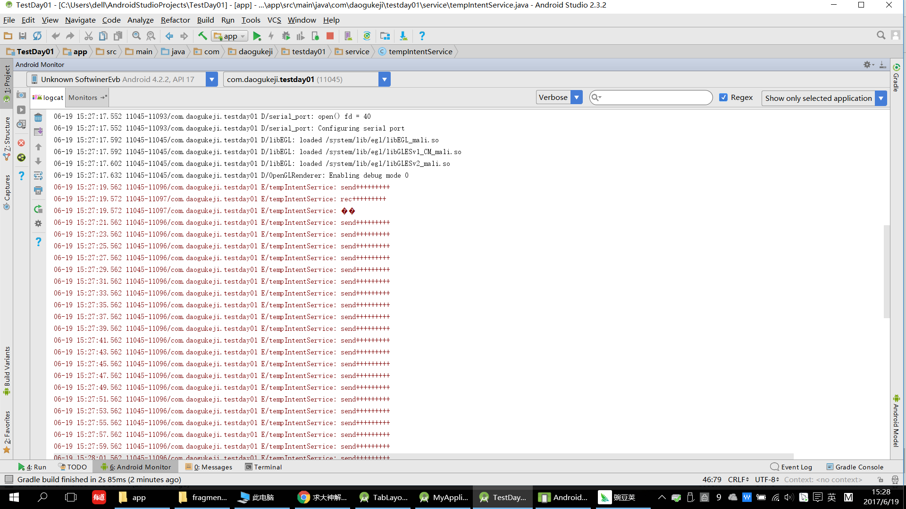This screenshot has width=906, height=509.
Task: Open the Android Monitor gear settings dropdown
Action: 869,65
